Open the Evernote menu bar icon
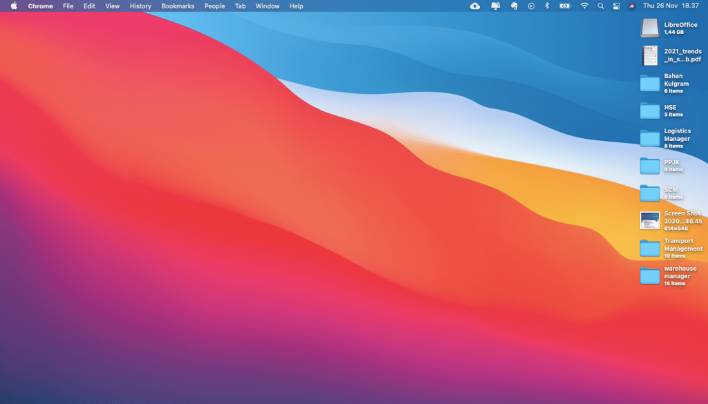 pos(513,6)
